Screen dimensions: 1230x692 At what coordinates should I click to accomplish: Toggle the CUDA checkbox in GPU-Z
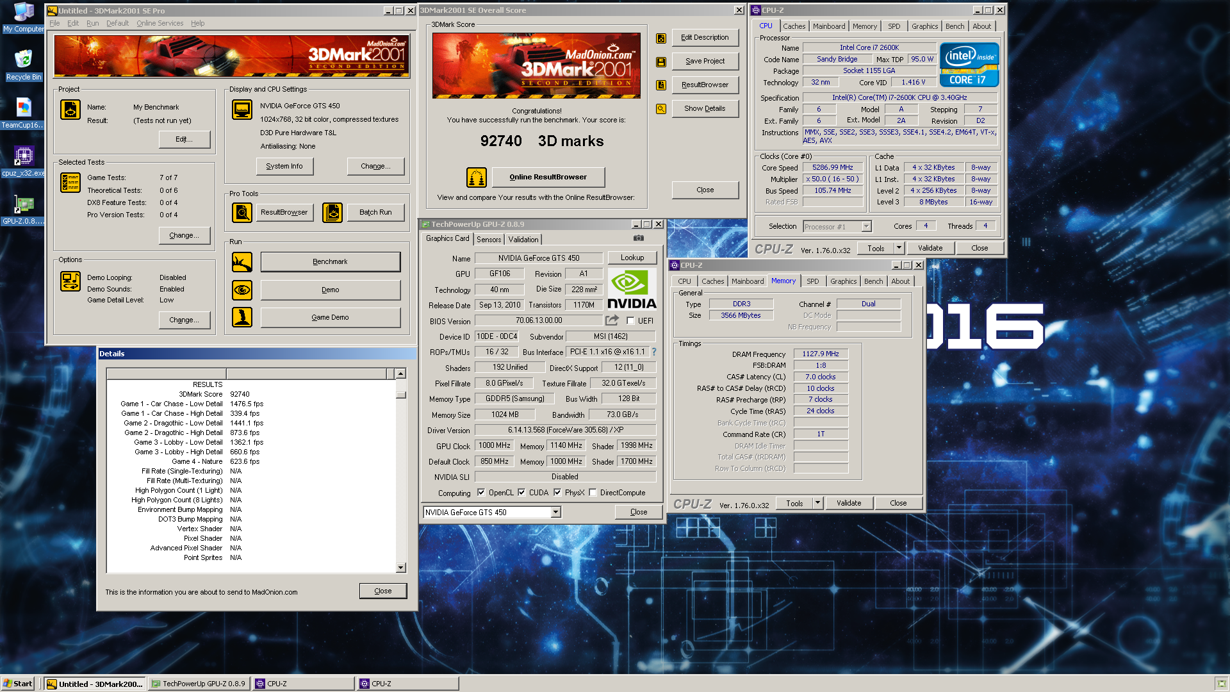pyautogui.click(x=521, y=493)
